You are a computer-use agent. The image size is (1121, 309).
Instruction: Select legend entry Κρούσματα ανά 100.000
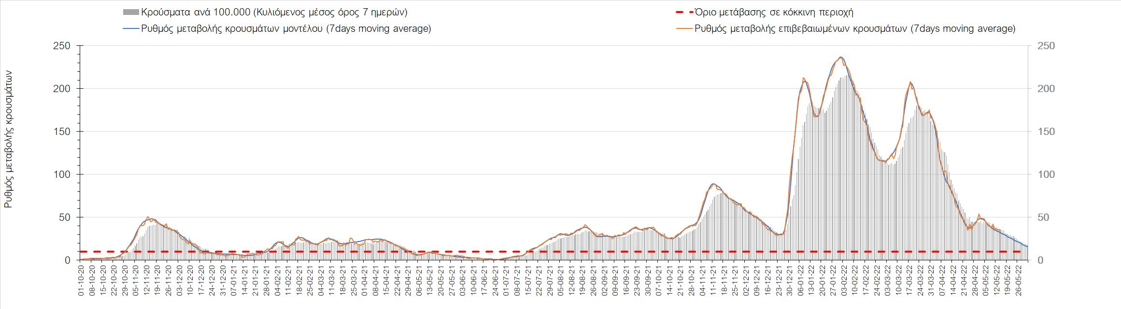point(274,13)
